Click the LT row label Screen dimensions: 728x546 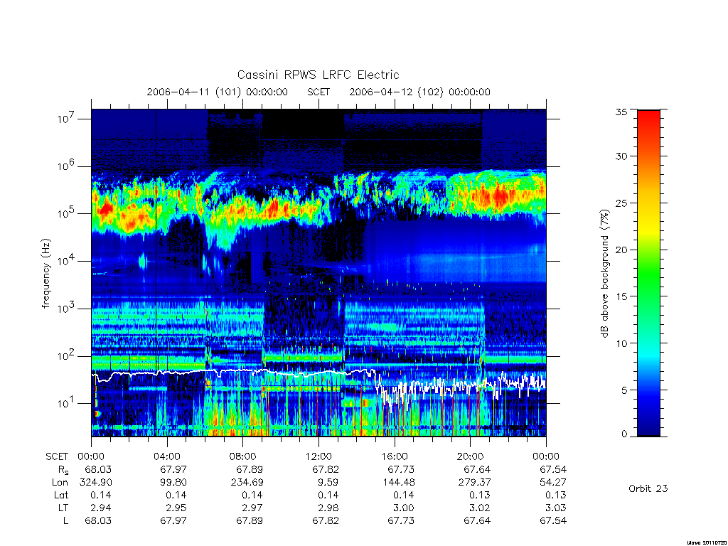[63, 508]
